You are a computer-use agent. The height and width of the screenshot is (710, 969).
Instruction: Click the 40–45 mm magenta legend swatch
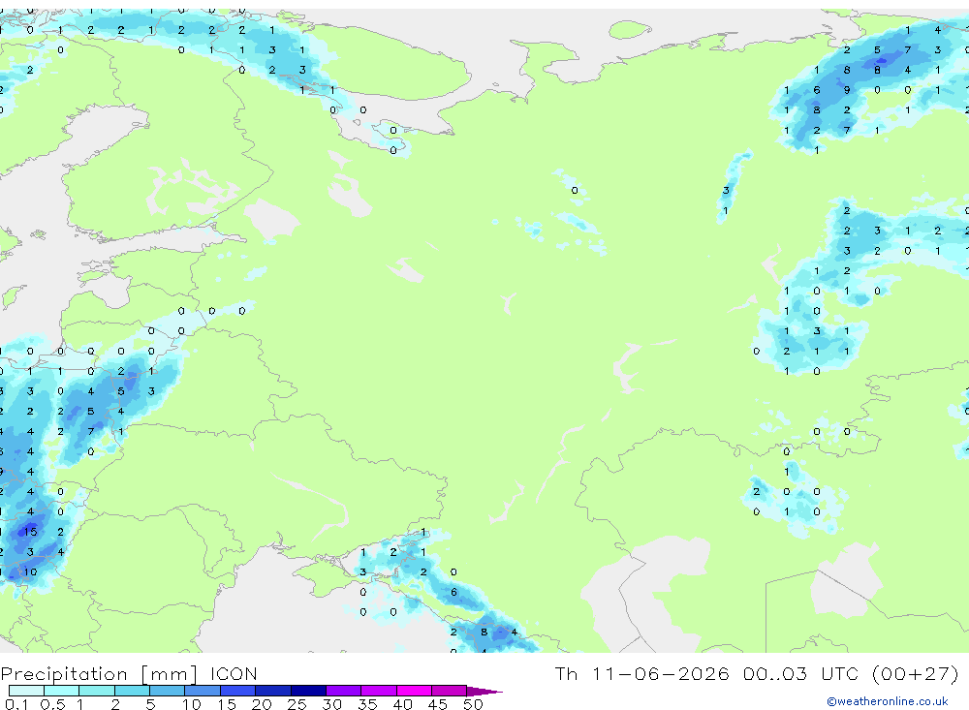click(414, 691)
